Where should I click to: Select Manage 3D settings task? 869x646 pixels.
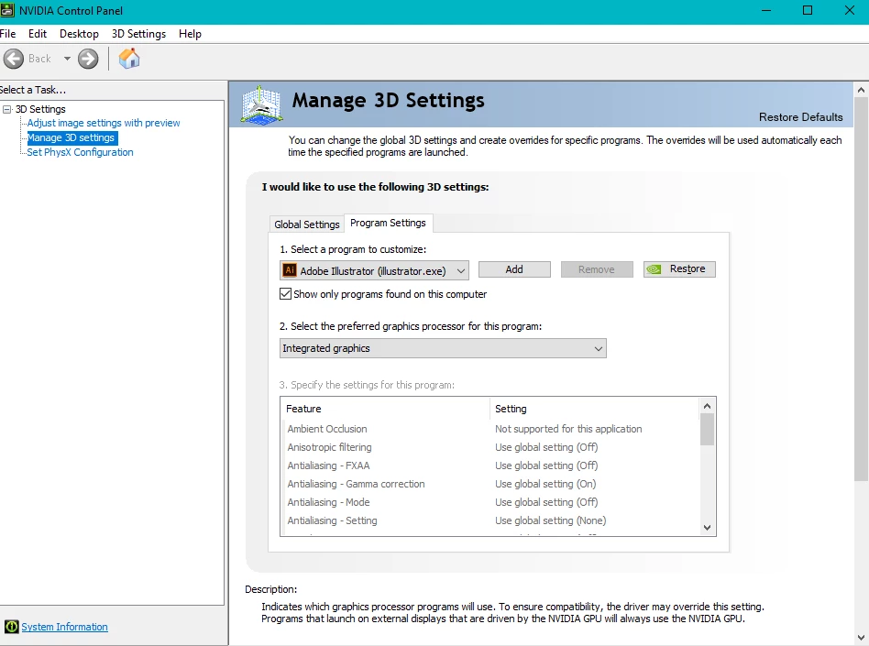click(71, 137)
